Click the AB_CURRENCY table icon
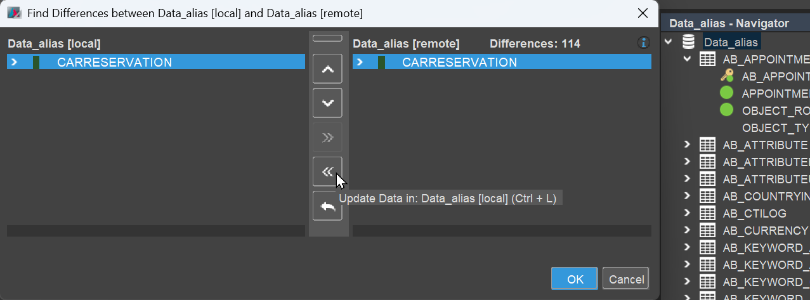 click(707, 230)
